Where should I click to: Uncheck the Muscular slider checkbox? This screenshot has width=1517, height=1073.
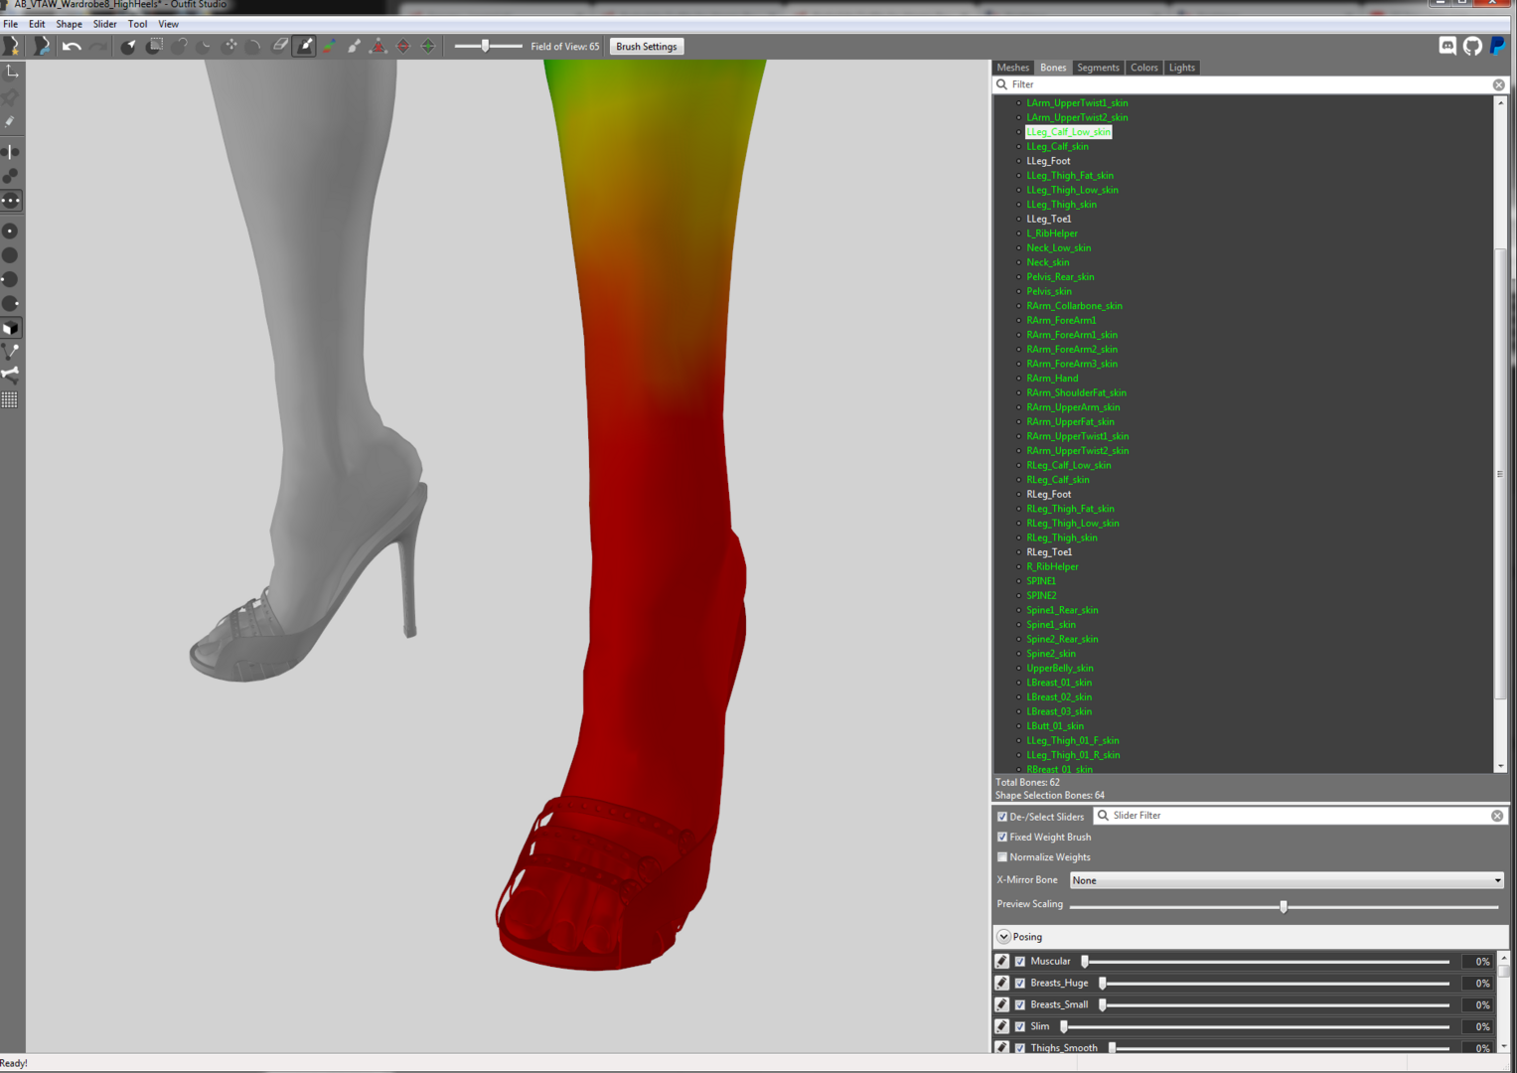[1020, 962]
